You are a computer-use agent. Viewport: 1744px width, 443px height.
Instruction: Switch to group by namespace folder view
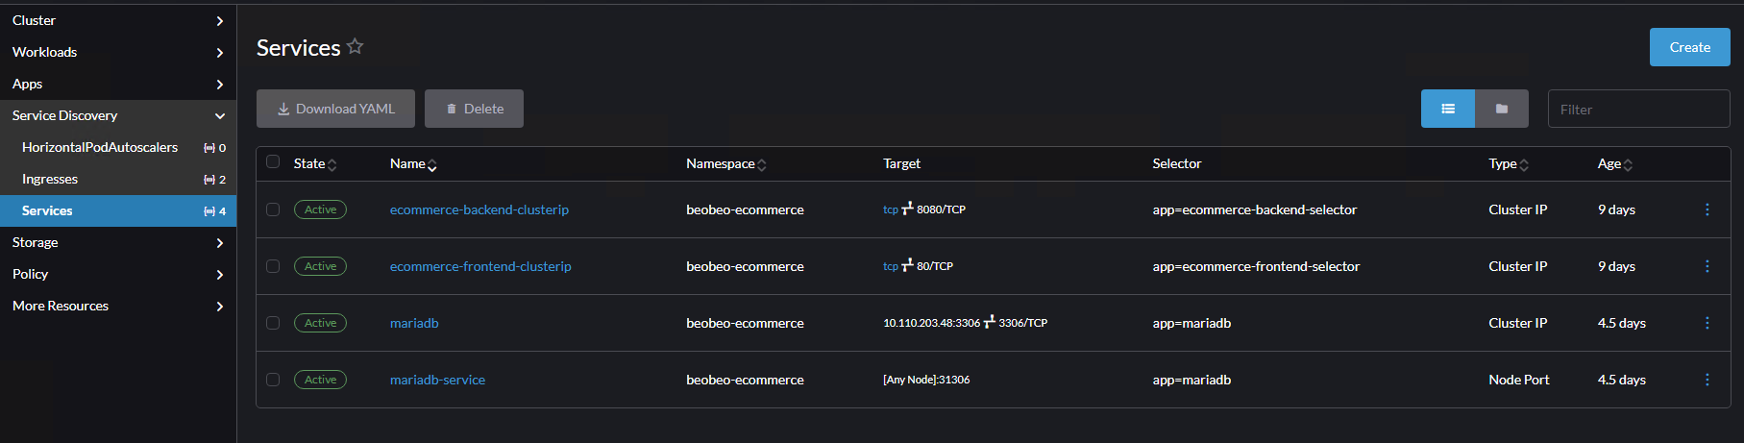pyautogui.click(x=1501, y=109)
